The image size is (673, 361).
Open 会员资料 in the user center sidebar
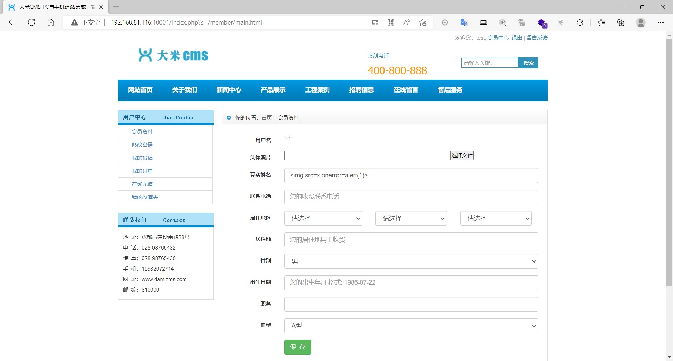pos(142,132)
